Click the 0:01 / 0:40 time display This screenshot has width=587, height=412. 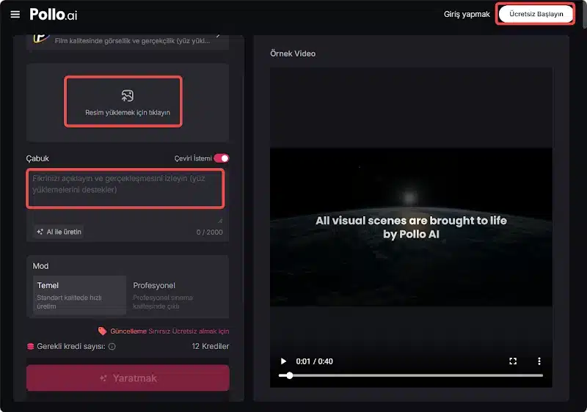point(315,361)
